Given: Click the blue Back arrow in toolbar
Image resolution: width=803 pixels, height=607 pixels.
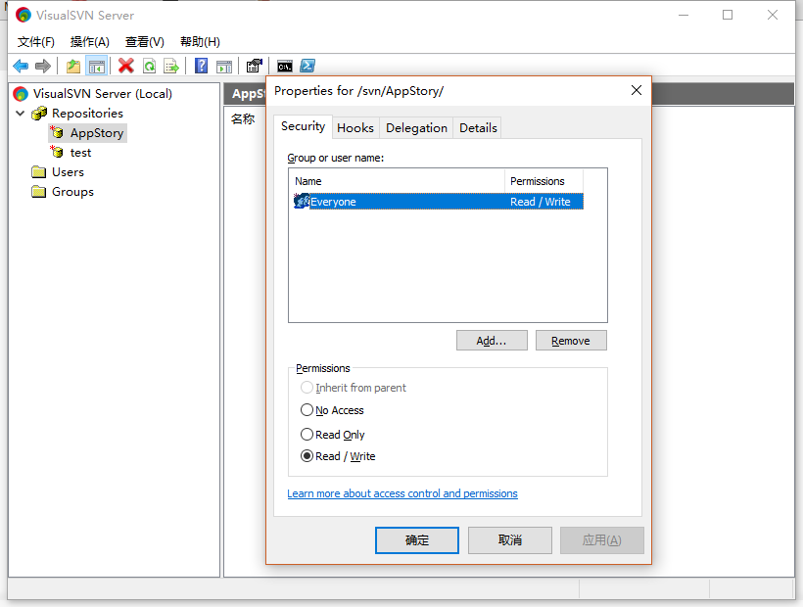Looking at the screenshot, I should (x=21, y=66).
